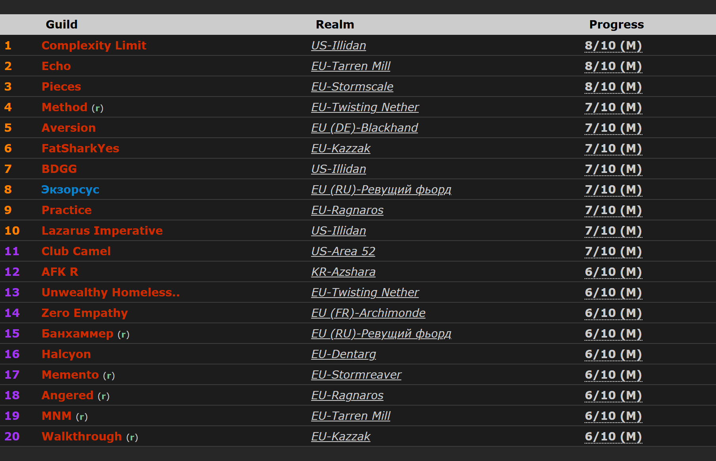The image size is (716, 461).
Task: Open US-Illidan realm in BDGG row
Action: 338,169
